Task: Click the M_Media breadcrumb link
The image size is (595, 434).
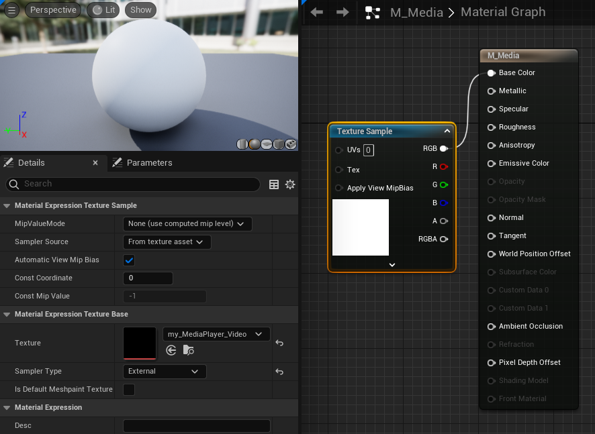Action: point(417,12)
